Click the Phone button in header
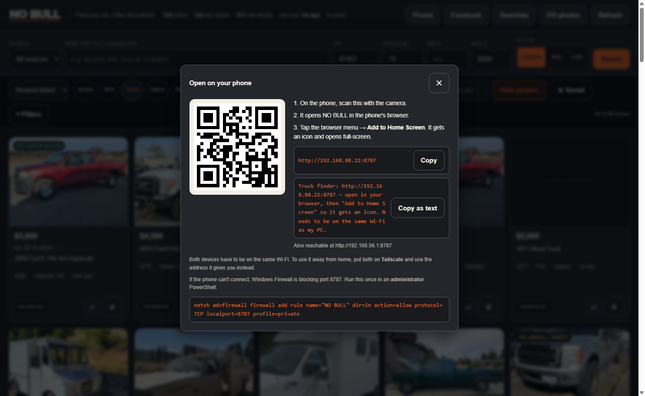 tap(423, 15)
